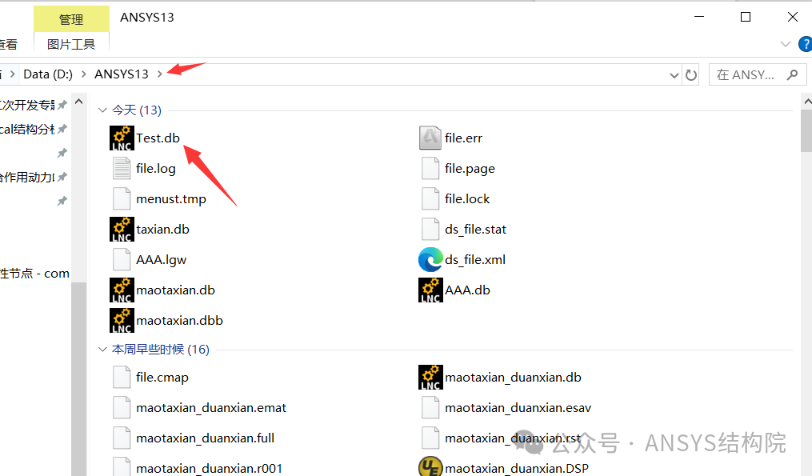The image size is (812, 476).
Task: Select the file name file.lock
Action: [x=467, y=199]
